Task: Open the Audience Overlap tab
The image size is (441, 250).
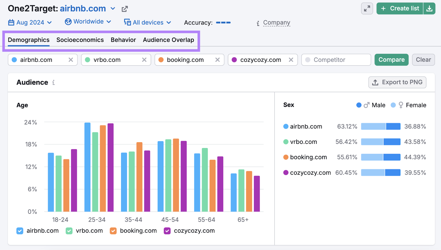Action: (x=168, y=40)
